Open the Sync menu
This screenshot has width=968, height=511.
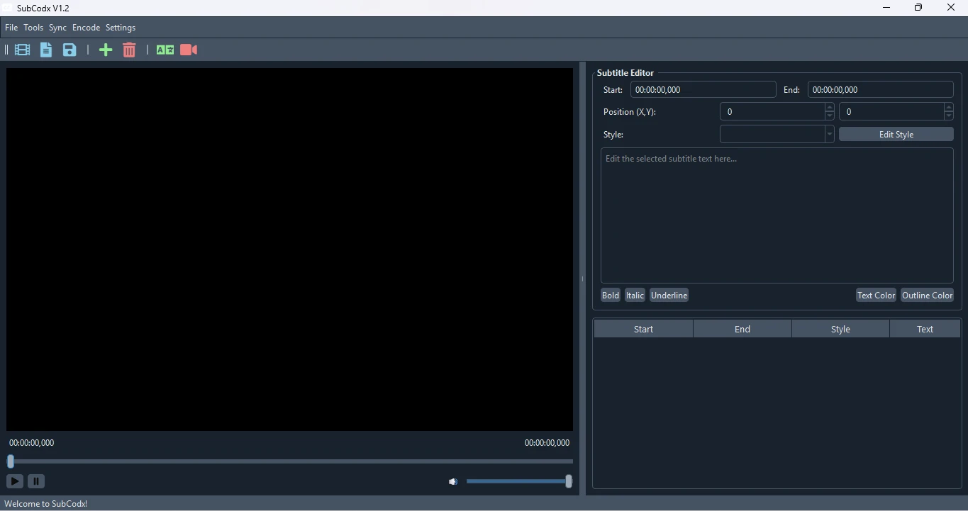57,28
